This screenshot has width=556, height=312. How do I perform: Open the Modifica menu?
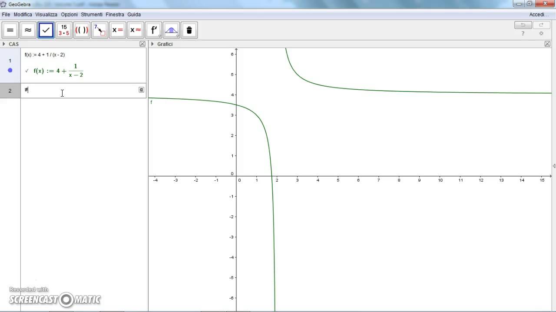point(23,14)
